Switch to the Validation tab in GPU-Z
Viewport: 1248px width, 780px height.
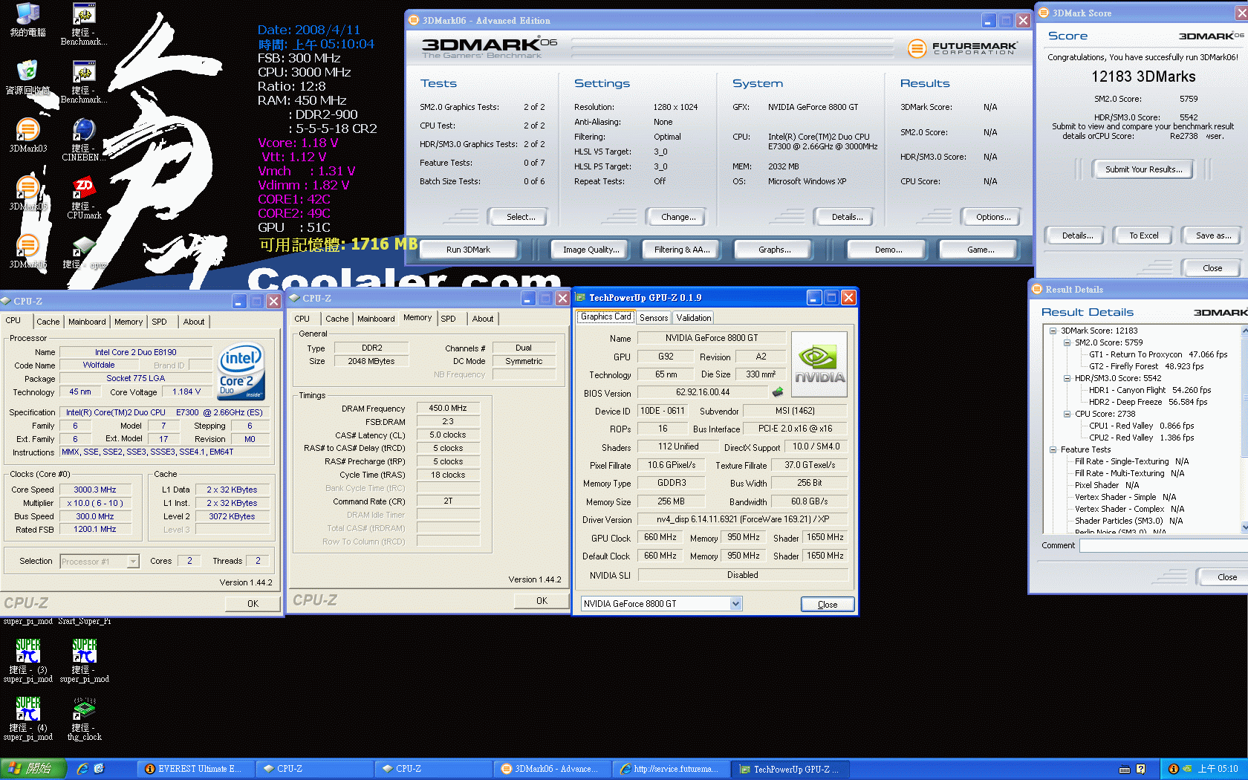tap(694, 318)
